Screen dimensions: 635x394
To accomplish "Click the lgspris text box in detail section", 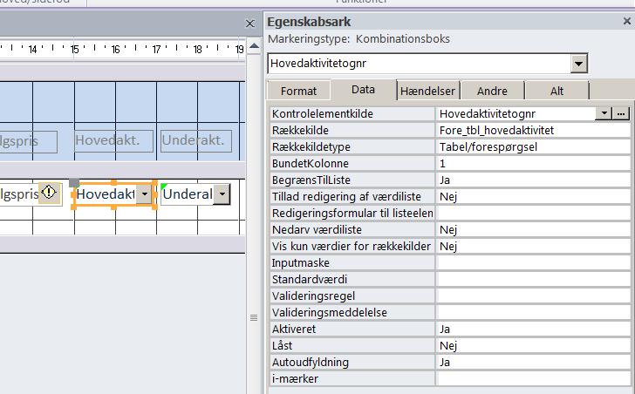I will [x=18, y=194].
